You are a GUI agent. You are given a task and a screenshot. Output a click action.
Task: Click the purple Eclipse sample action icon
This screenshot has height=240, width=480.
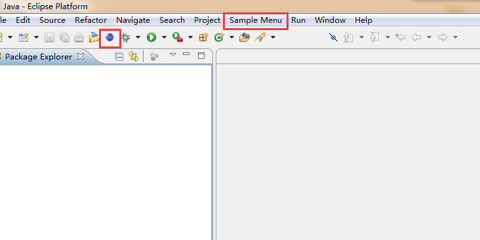pyautogui.click(x=110, y=37)
